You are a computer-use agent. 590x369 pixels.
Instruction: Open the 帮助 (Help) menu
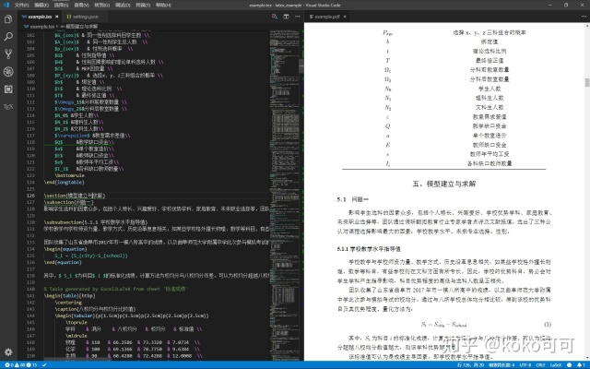[163, 6]
